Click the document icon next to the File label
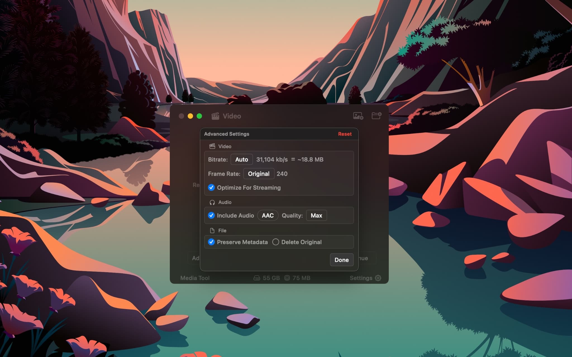Viewport: 572px width, 357px height. [x=212, y=230]
